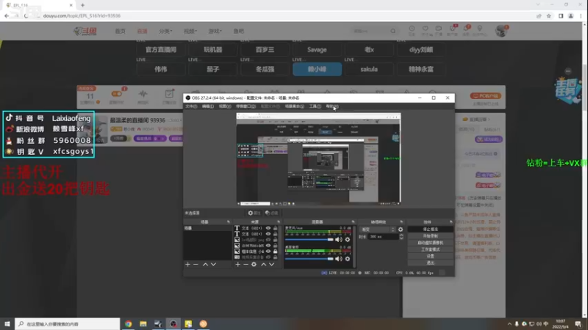The width and height of the screenshot is (588, 330).
Task: Click 启动虚拟摄像机 button in OBS
Action: pyautogui.click(x=430, y=243)
